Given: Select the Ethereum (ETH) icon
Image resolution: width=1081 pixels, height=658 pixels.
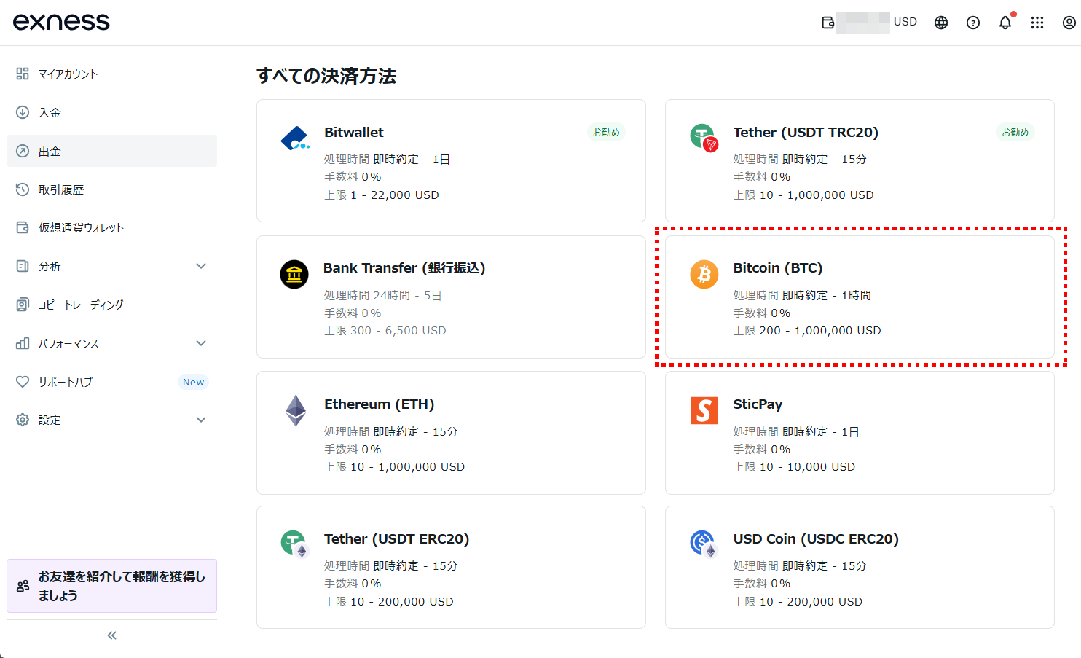Looking at the screenshot, I should [x=294, y=409].
